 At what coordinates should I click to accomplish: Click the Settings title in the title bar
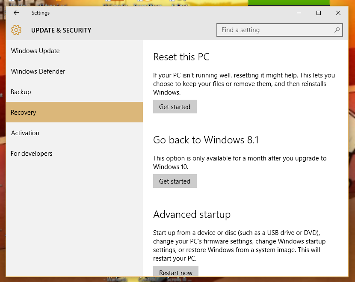41,13
